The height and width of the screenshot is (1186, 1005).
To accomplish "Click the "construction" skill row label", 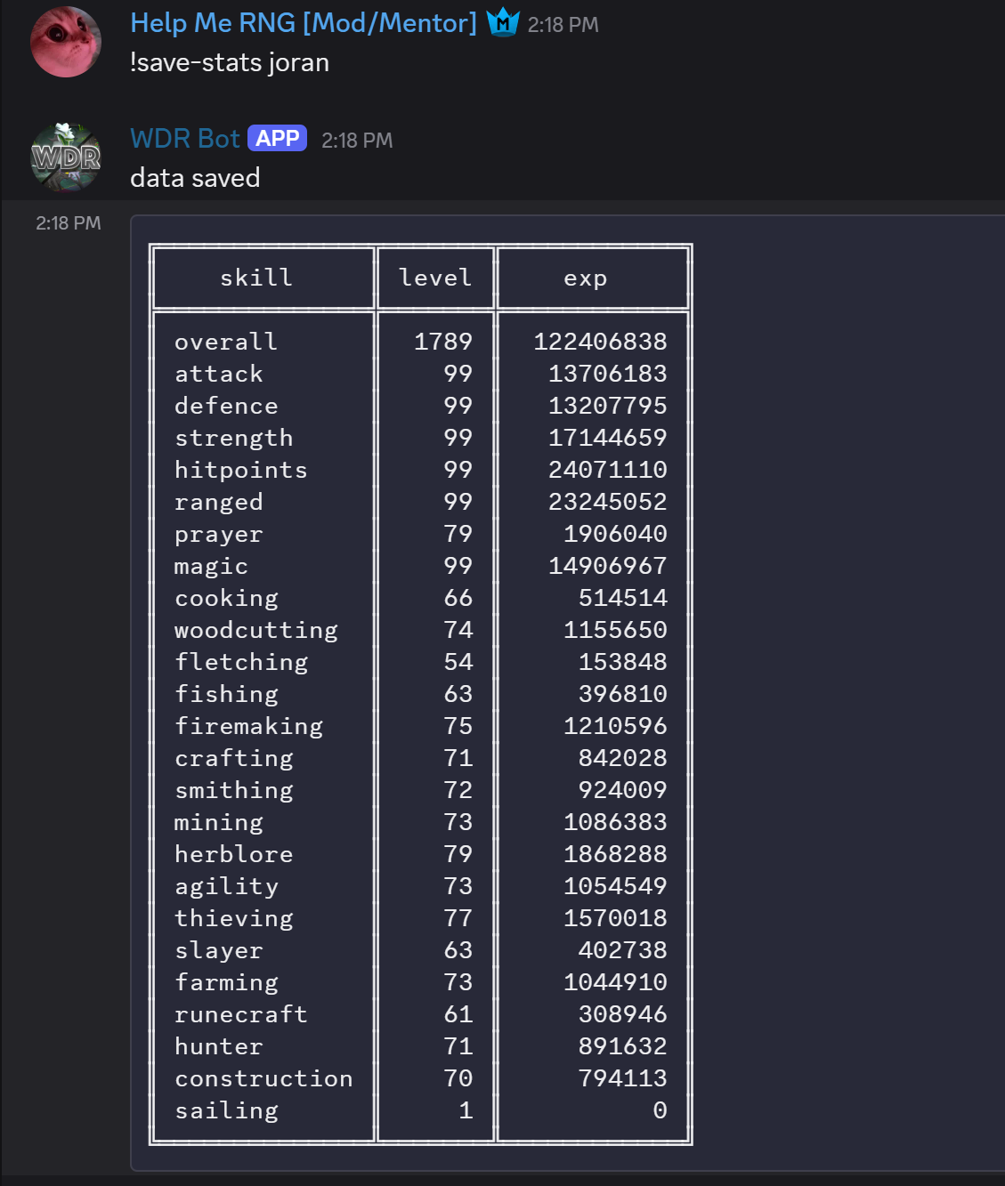I will coord(263,1078).
